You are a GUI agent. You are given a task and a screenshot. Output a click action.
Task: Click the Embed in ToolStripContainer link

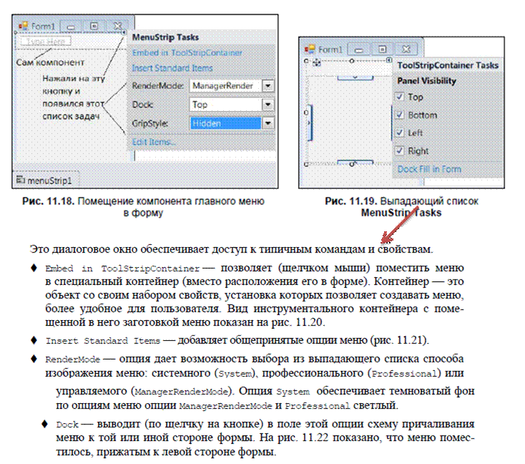[187, 53]
